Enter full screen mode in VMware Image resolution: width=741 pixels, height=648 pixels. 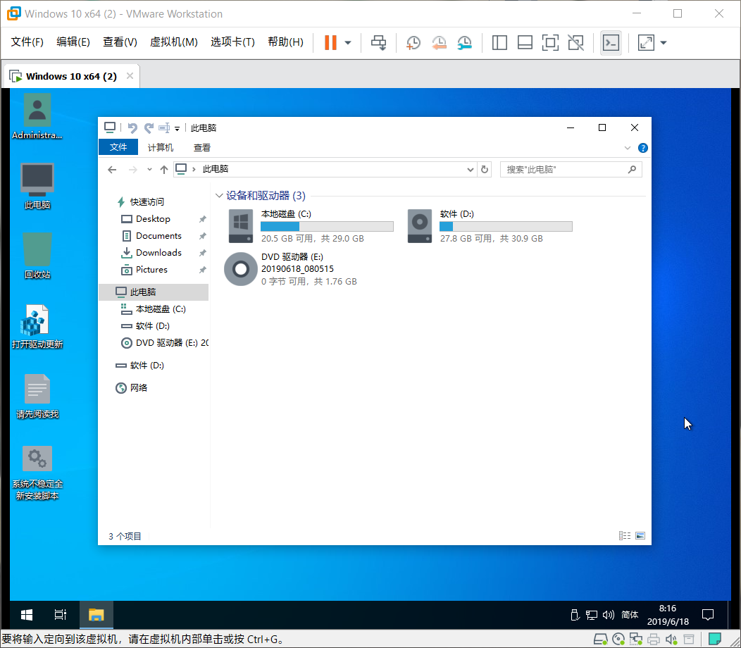coord(551,42)
